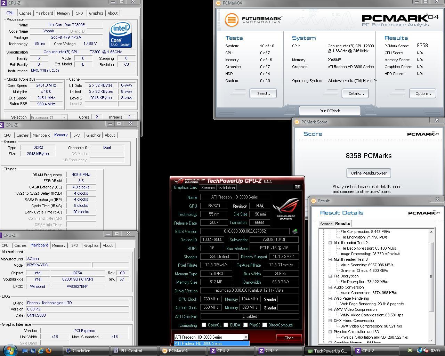The width and height of the screenshot is (445, 356).
Task: Select 'Image Processing: 28.770 MPixels/s' result row
Action: point(370,254)
